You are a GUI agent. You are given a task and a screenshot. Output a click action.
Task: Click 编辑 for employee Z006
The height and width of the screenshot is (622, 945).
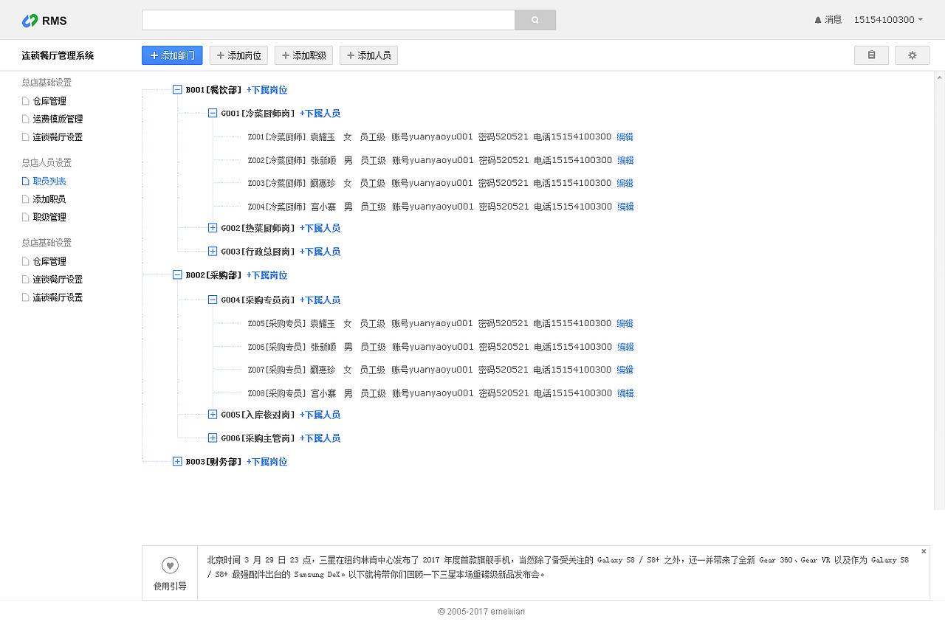[625, 347]
